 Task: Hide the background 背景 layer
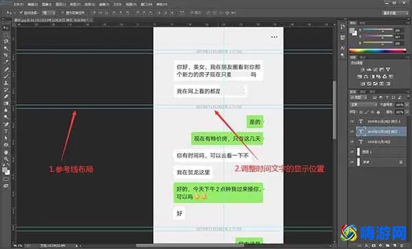point(352,162)
